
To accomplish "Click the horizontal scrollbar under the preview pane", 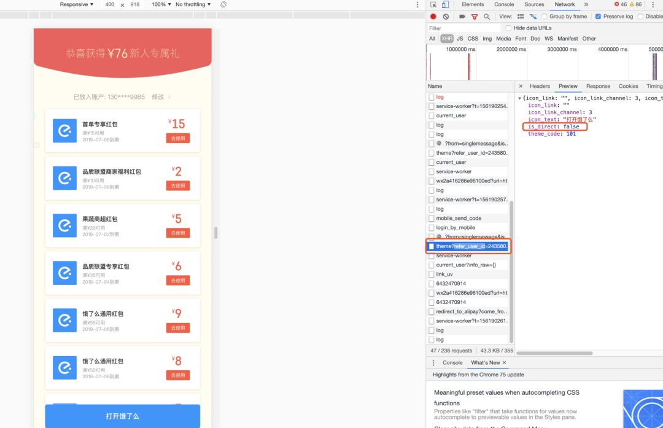I will pyautogui.click(x=554, y=353).
